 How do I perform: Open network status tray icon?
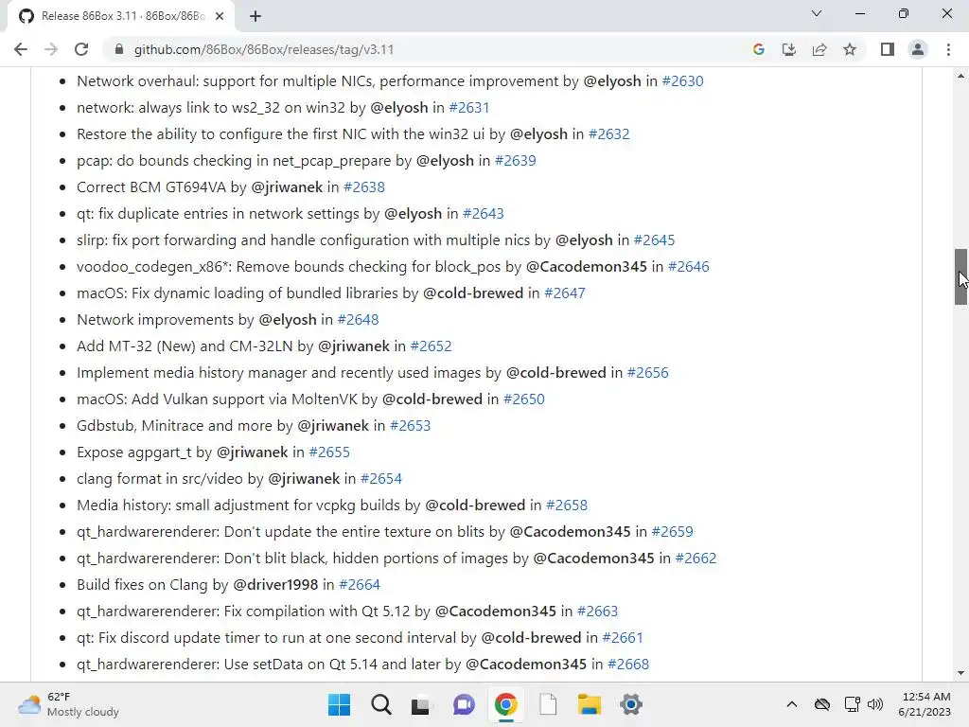point(853,704)
